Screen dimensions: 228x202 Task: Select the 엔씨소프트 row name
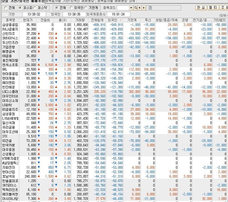(x=10, y=65)
